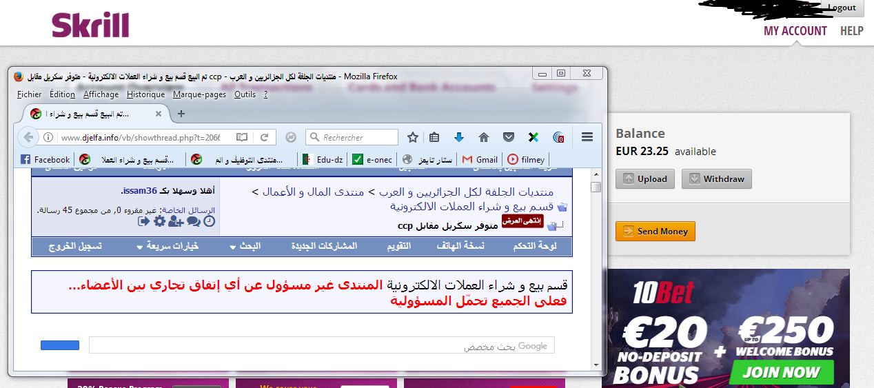Image resolution: width=874 pixels, height=388 pixels.
Task: Click the EUR 23.25 balance amount
Action: click(x=642, y=151)
